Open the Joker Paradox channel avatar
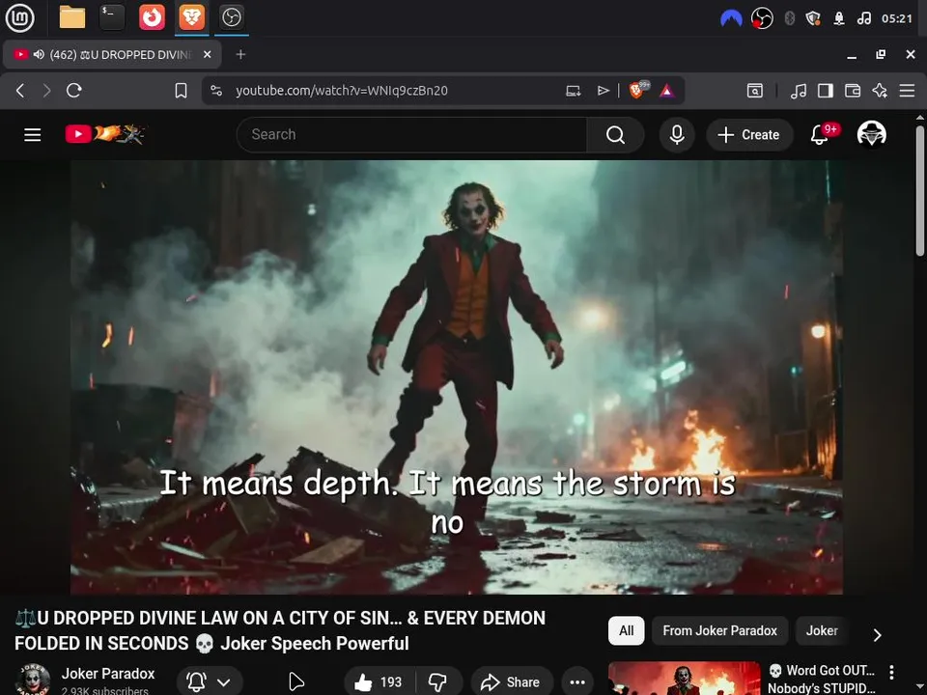This screenshot has height=695, width=927. click(33, 680)
